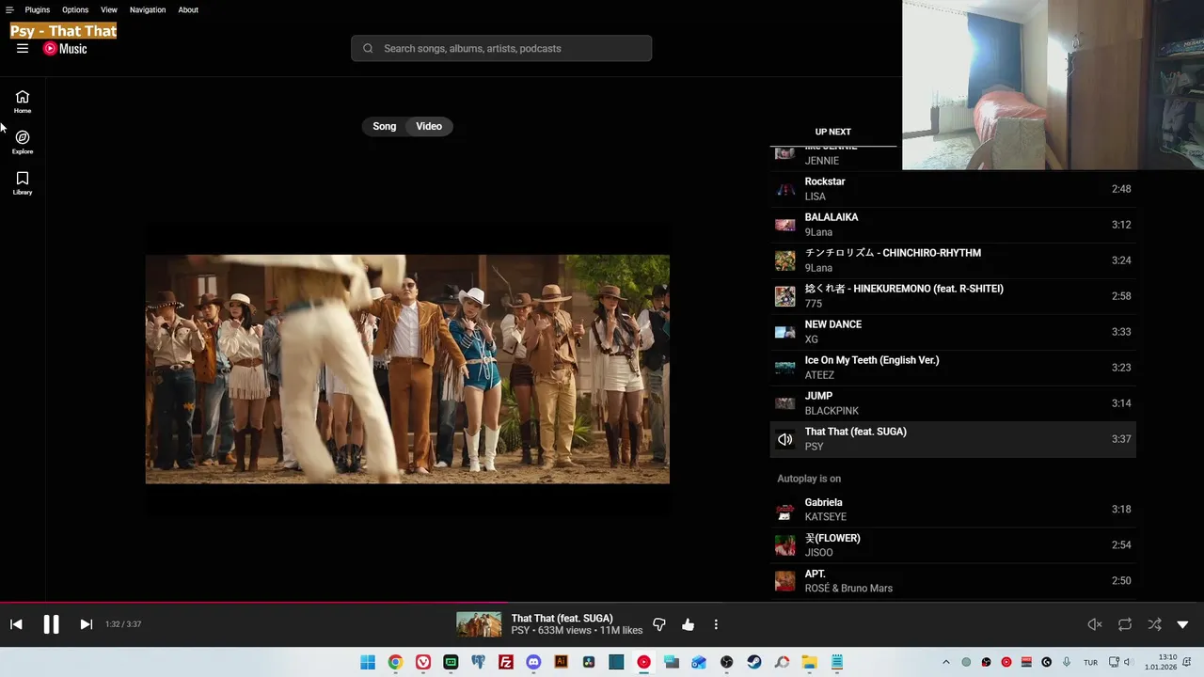The width and height of the screenshot is (1204, 677).
Task: Open the Navigation menu
Action: point(148,9)
